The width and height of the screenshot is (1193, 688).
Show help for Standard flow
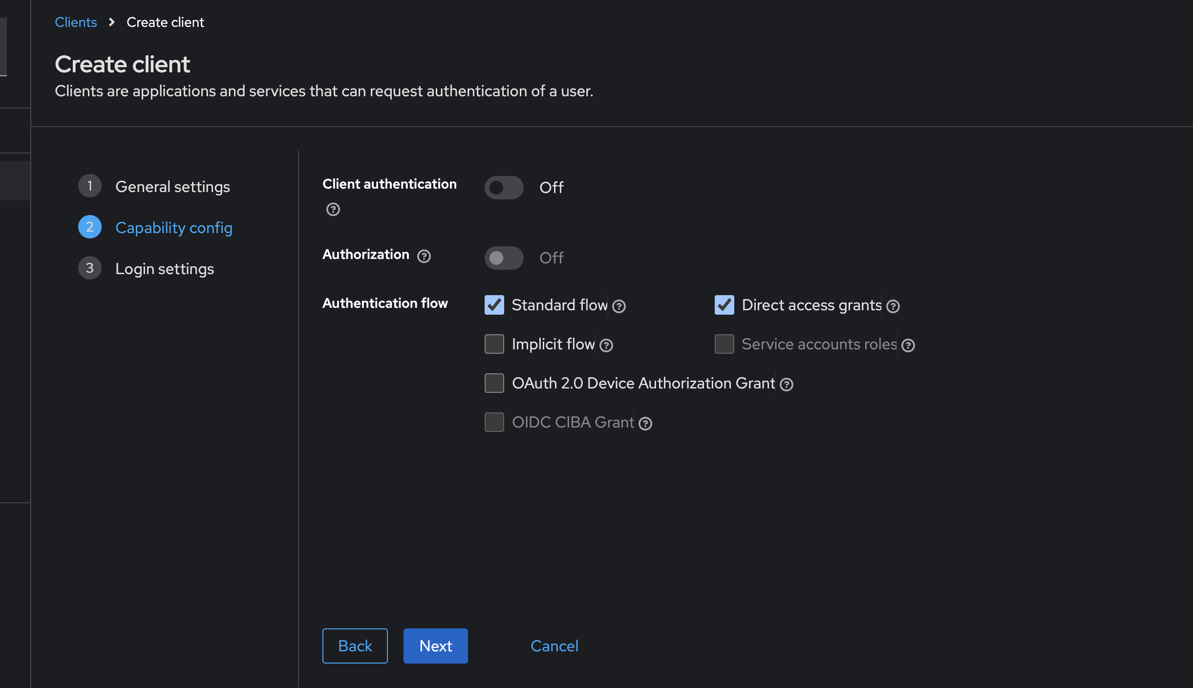click(619, 306)
